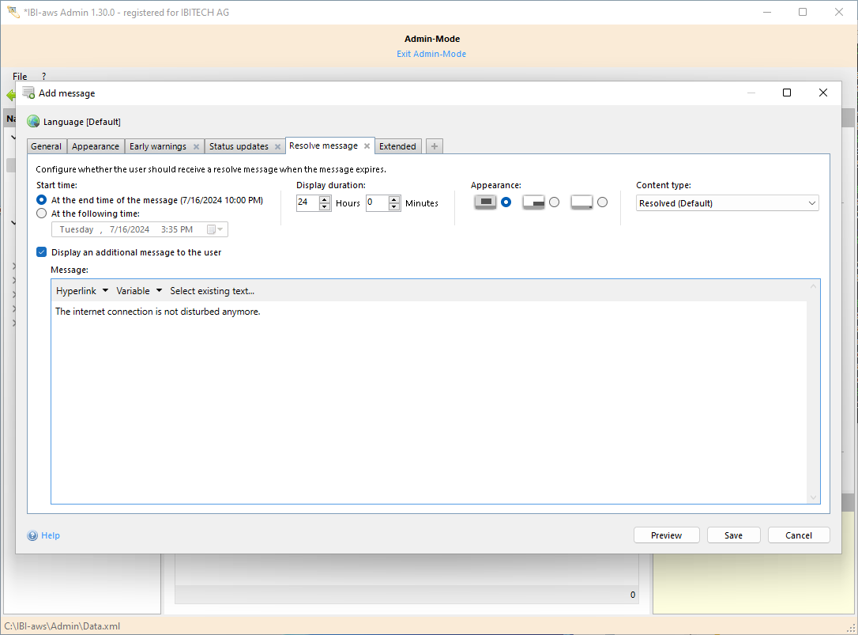Click the plus icon to add a tab

(x=435, y=146)
